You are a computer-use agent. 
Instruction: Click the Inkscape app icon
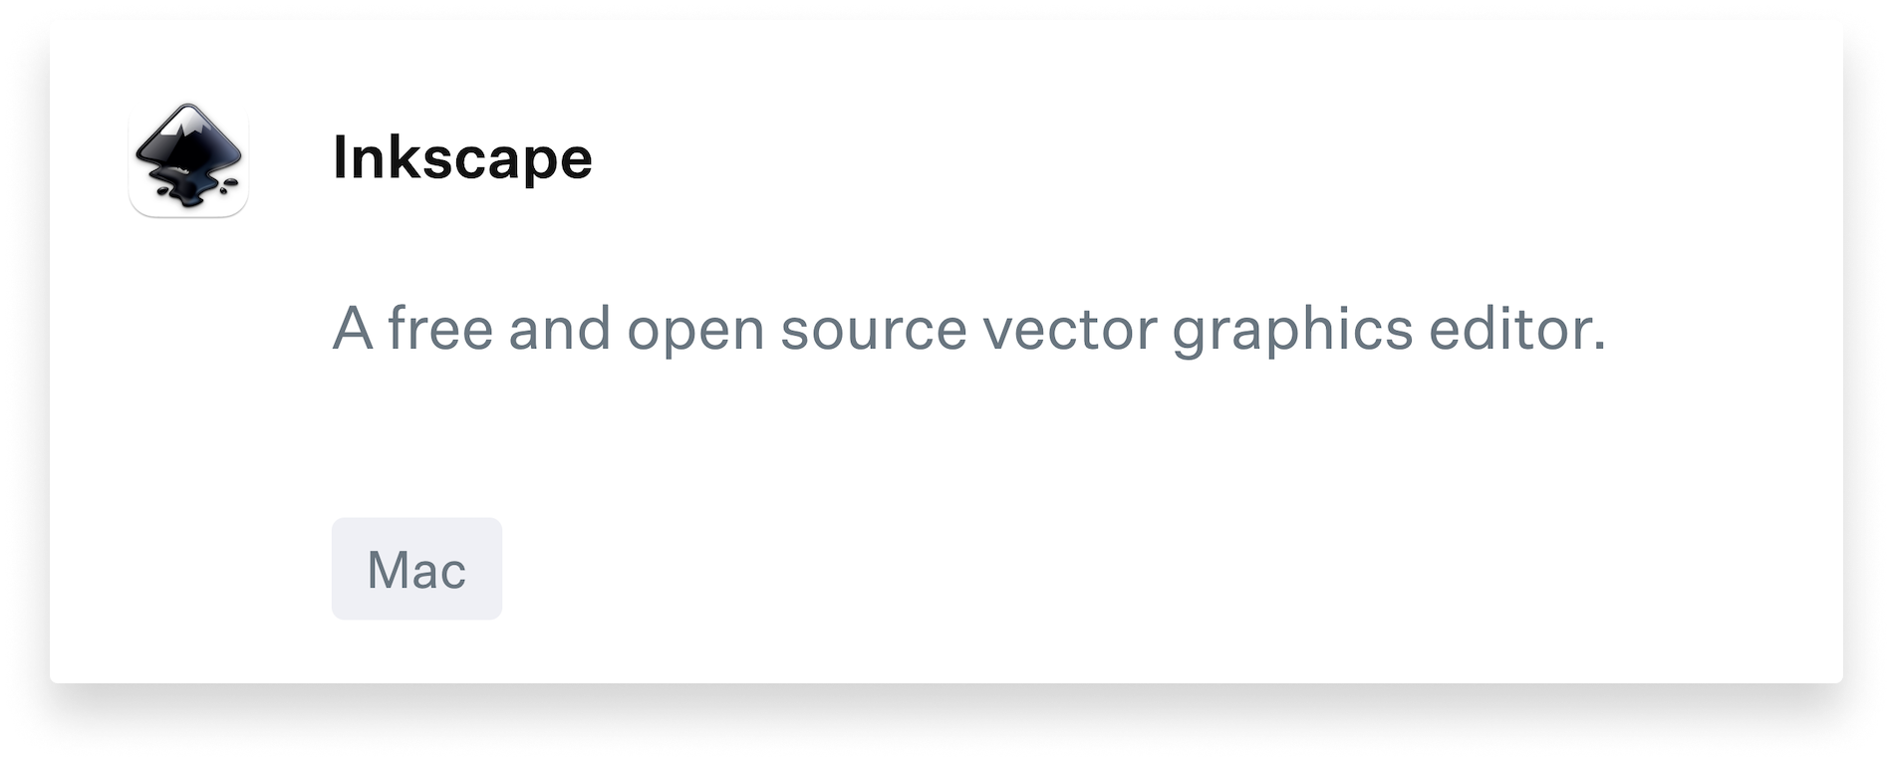188,159
